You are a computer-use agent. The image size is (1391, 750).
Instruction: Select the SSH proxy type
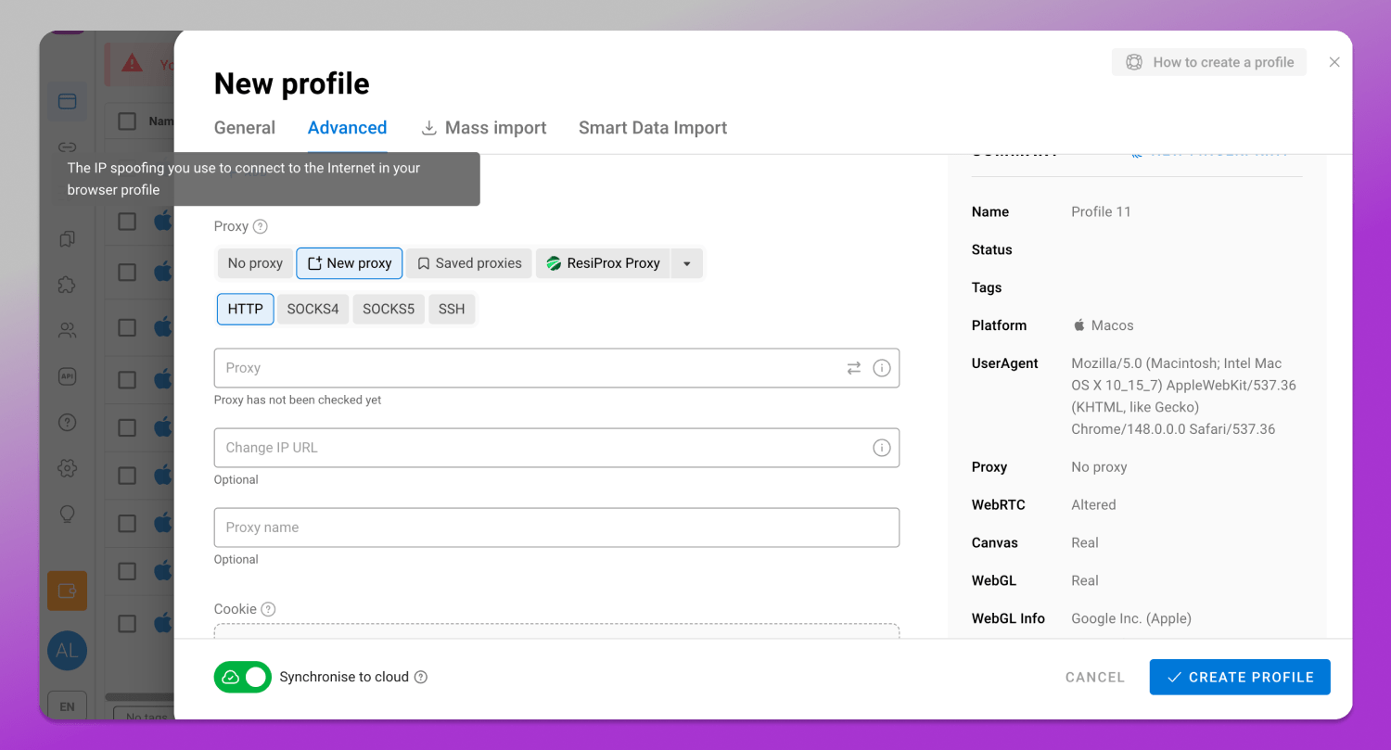(x=452, y=309)
